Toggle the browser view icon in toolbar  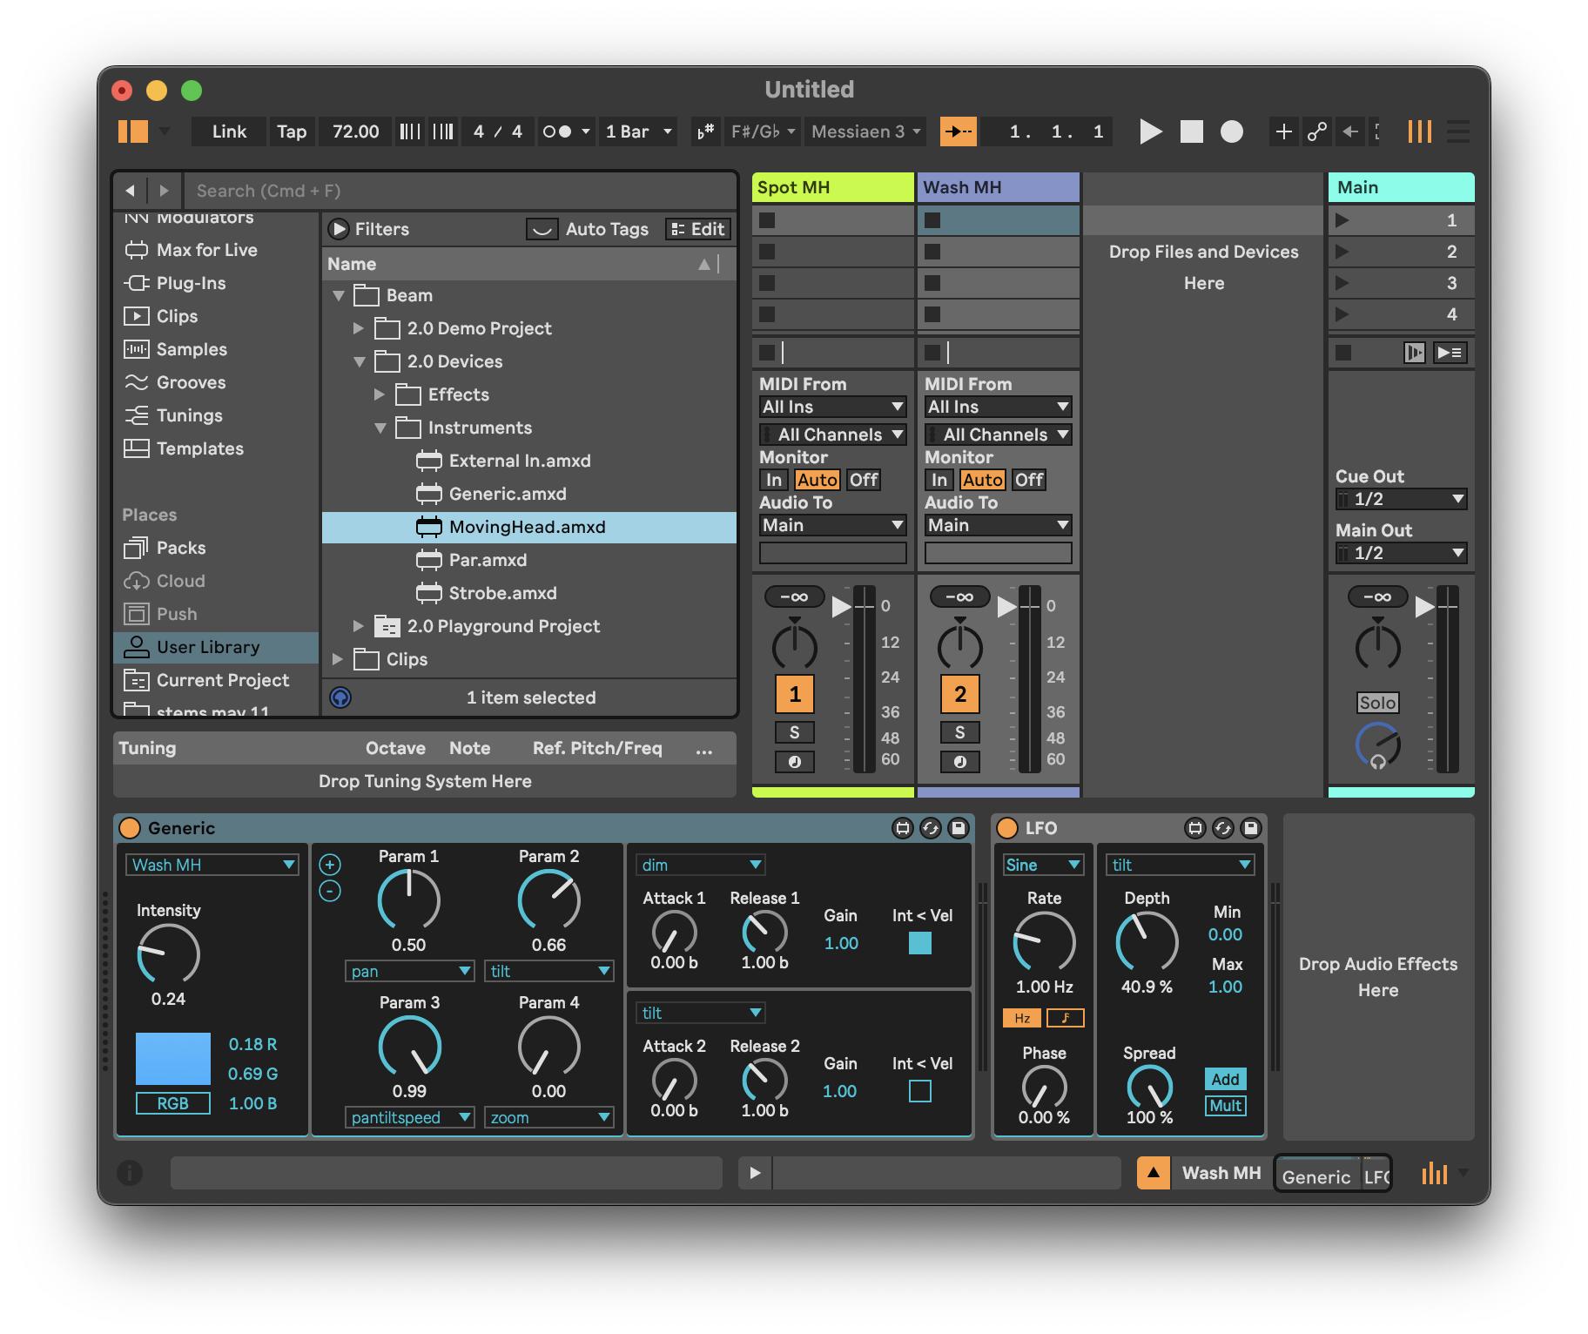click(133, 131)
